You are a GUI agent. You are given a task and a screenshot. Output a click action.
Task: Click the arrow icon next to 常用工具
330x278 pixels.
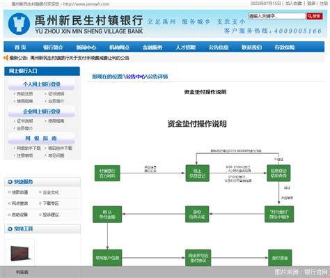coord(10,229)
